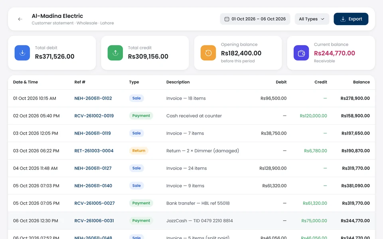Go back using the left arrow icon

coord(20,19)
